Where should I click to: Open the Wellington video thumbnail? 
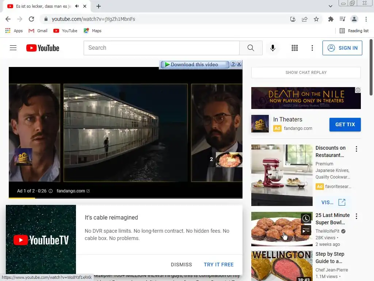click(282, 266)
